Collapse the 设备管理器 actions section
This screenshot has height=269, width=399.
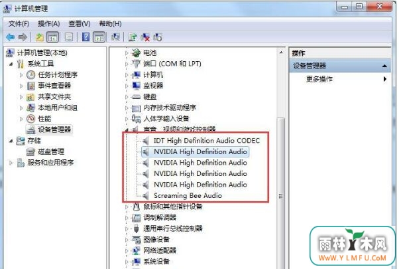(x=384, y=66)
